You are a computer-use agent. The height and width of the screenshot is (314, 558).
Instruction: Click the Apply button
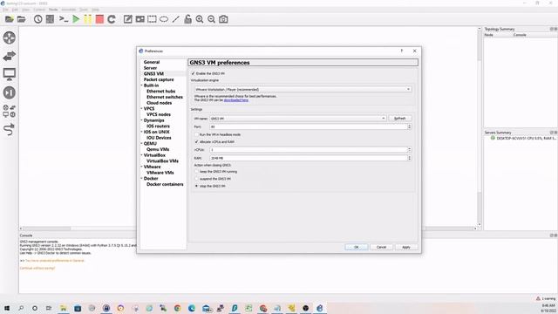(x=406, y=247)
